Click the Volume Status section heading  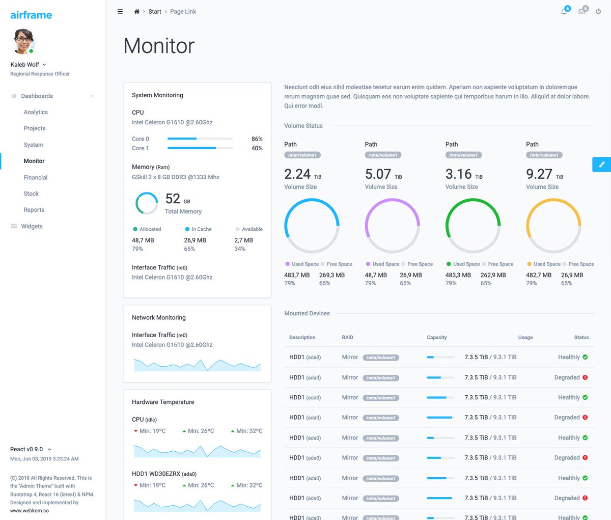303,126
